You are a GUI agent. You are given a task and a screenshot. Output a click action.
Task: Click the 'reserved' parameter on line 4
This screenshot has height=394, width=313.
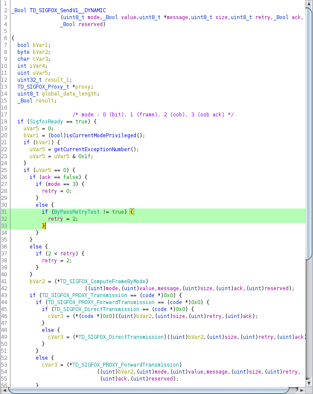[91, 24]
